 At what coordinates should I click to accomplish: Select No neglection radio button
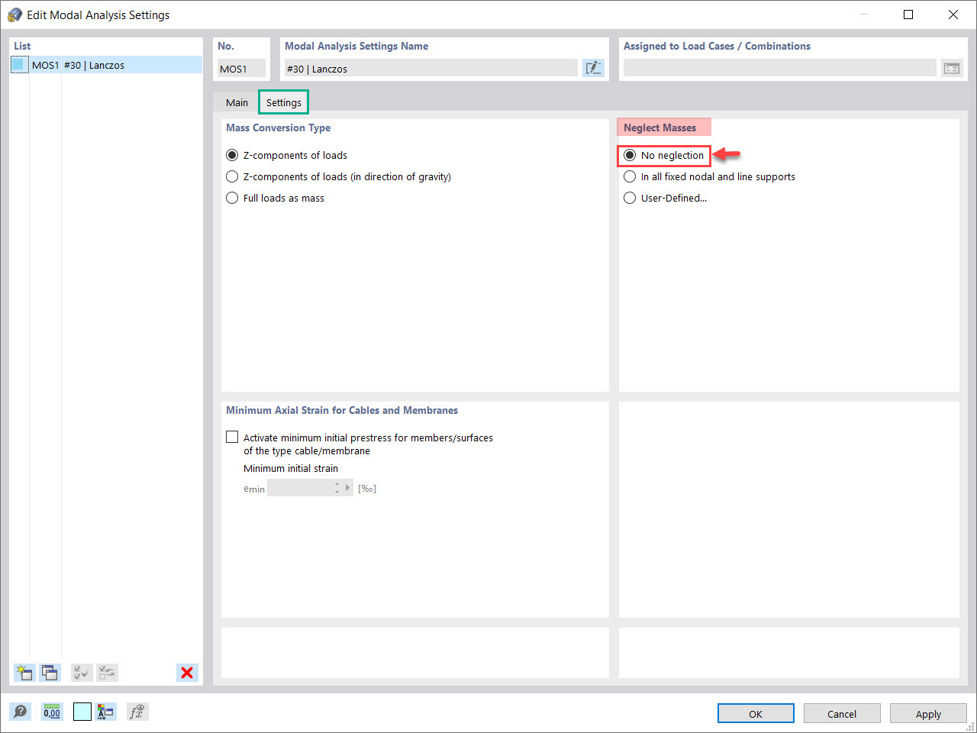click(x=630, y=155)
